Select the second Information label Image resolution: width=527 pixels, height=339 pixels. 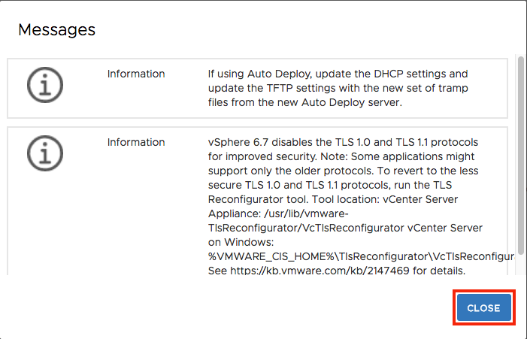(x=136, y=143)
